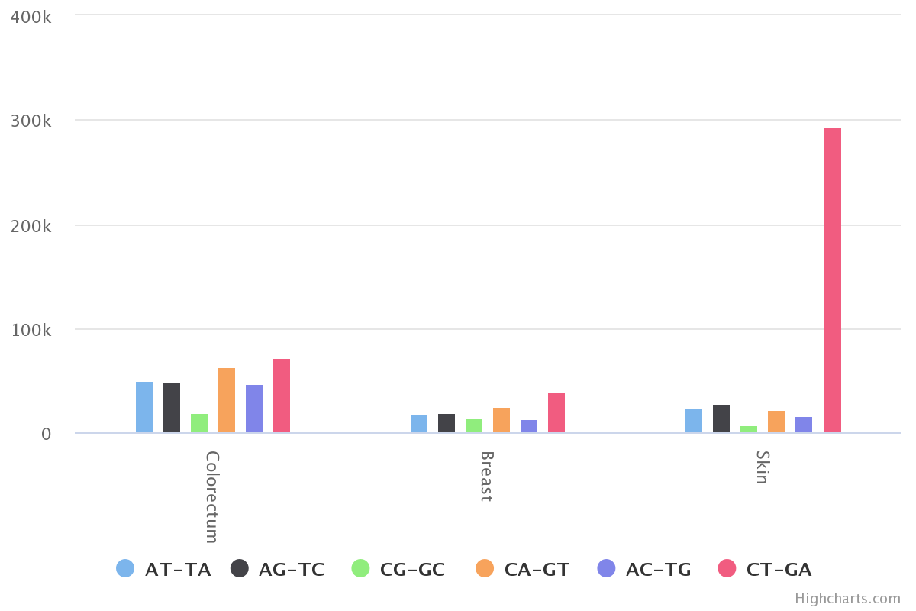Click the dark AG-TC legend circle

coord(240,568)
